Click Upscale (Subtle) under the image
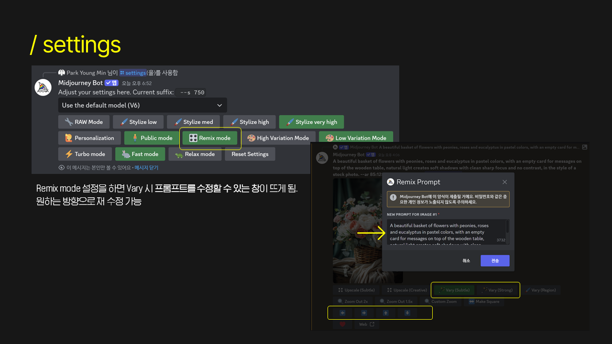This screenshot has height=344, width=612. point(357,290)
